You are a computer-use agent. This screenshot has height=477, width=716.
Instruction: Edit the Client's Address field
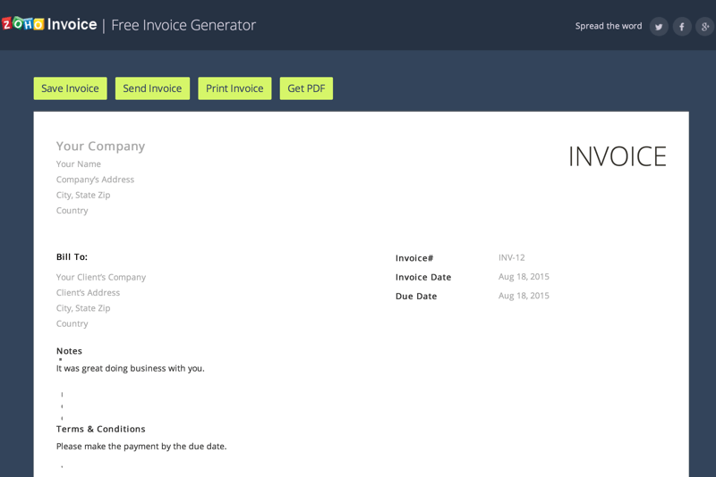tap(88, 292)
